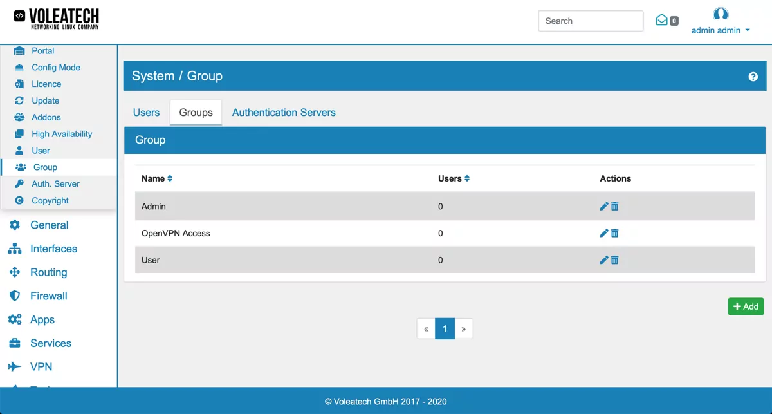
Task: Sort groups by the Users column arrows
Action: pyautogui.click(x=467, y=178)
